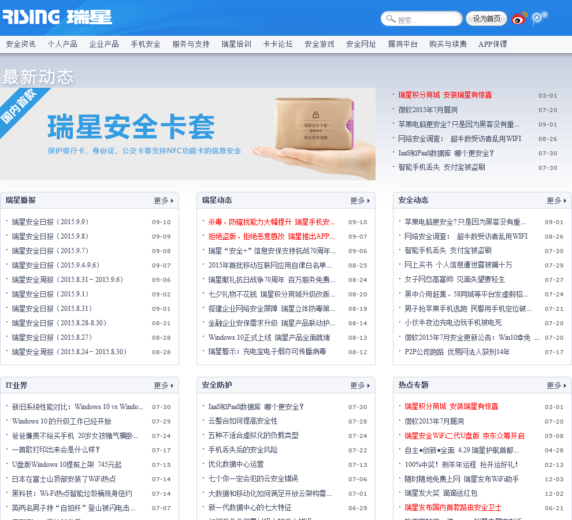The width and height of the screenshot is (572, 520).
Task: Open 一首歌打印出来会是什么样？
Action: tap(56, 450)
